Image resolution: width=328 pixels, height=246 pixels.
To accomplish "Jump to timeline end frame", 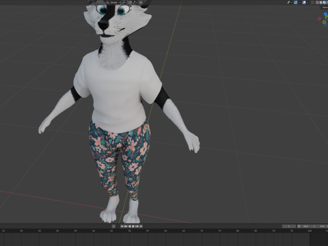I will (x=141, y=226).
